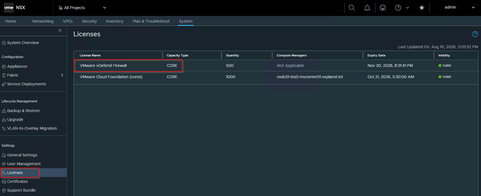Click the User Management sidebar icon
The height and width of the screenshot is (196, 481).
[4, 164]
